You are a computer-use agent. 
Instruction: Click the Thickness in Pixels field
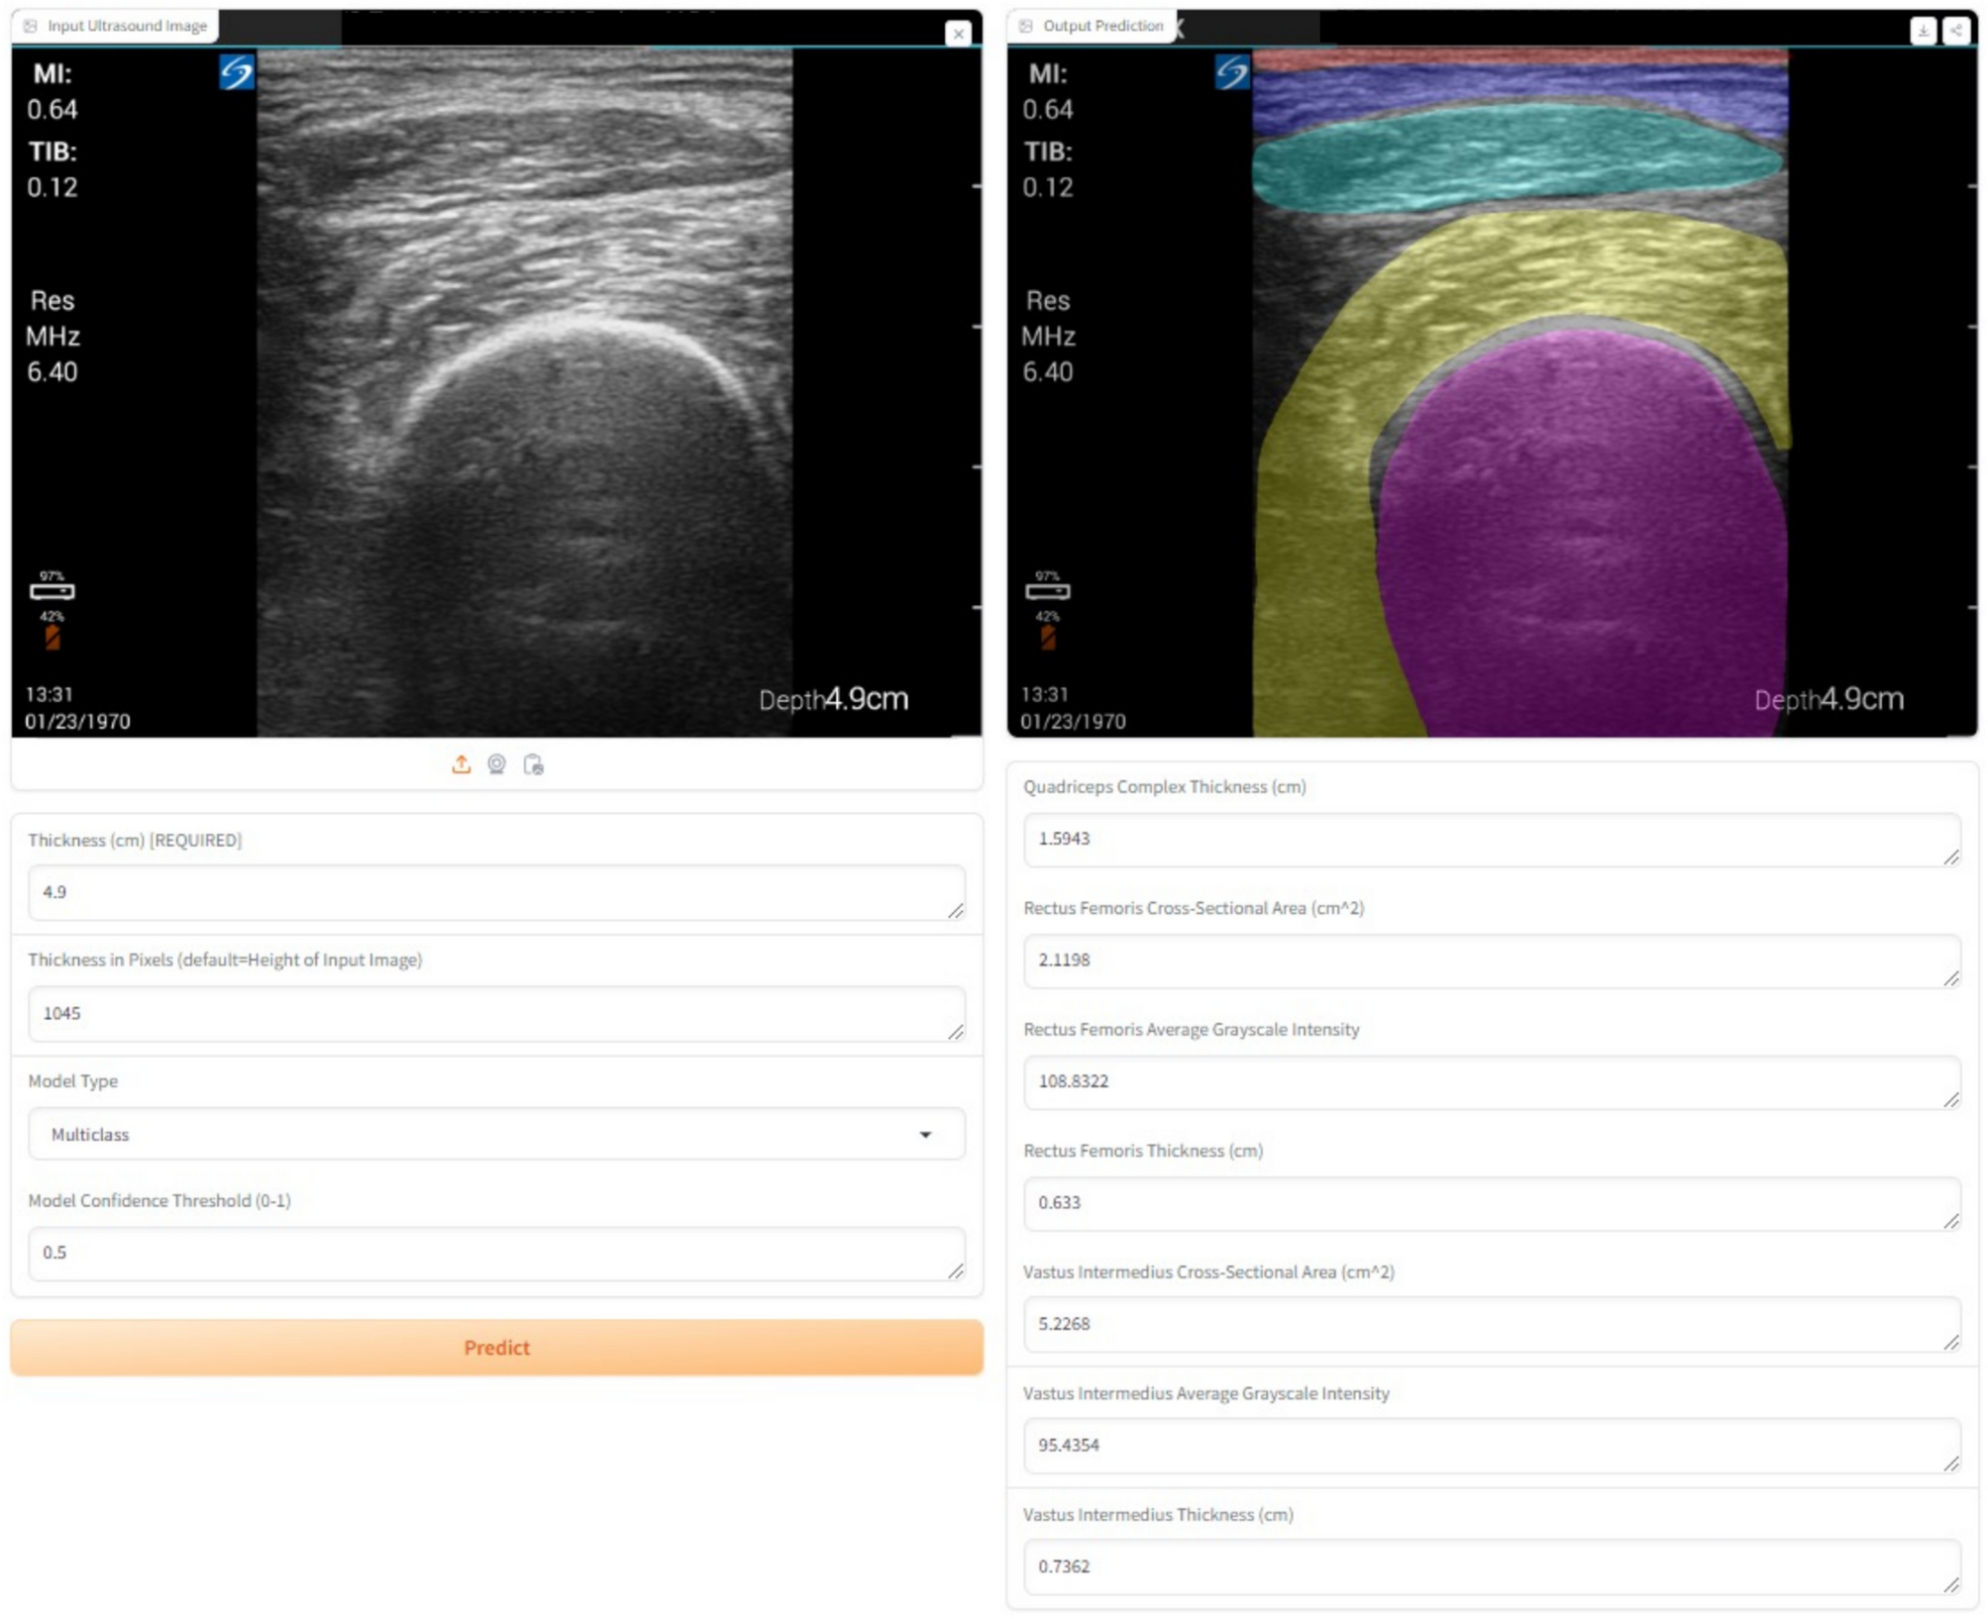(495, 1013)
